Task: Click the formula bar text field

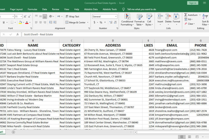Action: click(x=116, y=34)
